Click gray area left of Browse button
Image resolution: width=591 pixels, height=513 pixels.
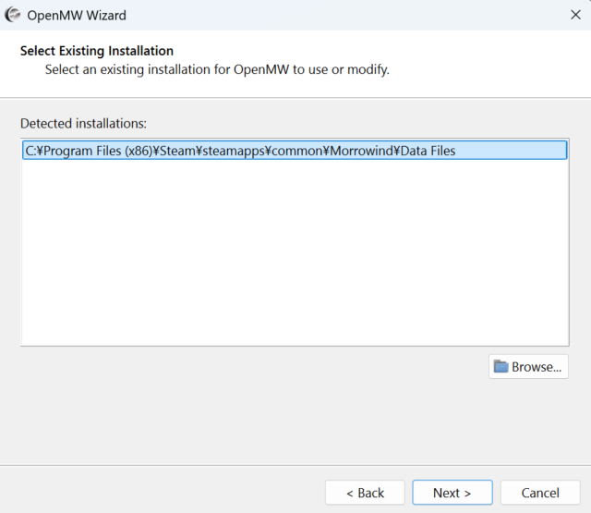click(249, 367)
